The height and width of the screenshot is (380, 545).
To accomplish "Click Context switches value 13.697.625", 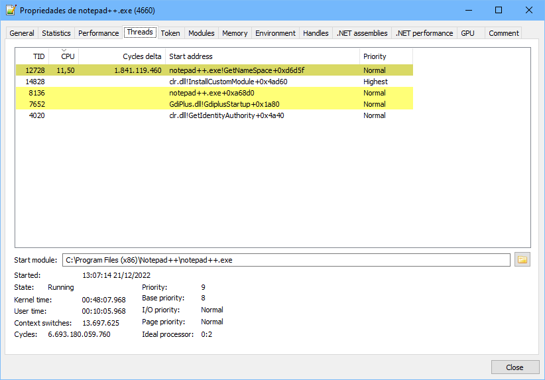I will 101,323.
